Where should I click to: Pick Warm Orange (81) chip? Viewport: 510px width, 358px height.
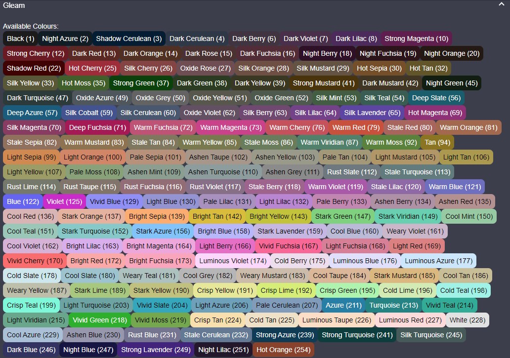coord(468,128)
